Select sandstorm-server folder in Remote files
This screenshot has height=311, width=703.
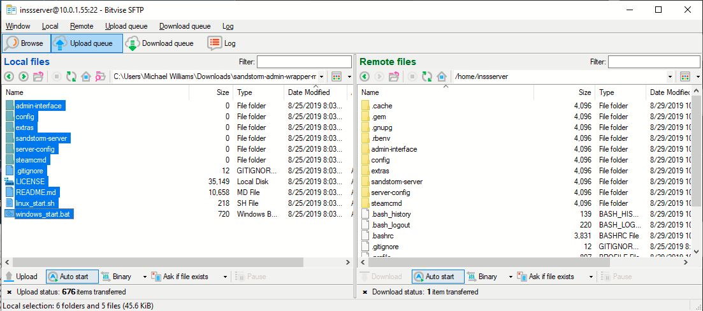click(397, 182)
